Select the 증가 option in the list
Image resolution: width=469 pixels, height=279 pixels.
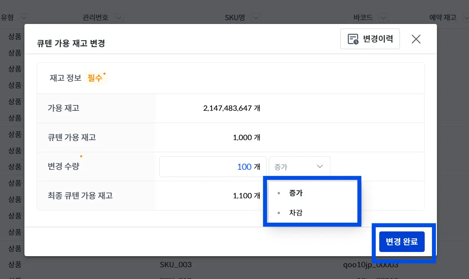coord(296,193)
